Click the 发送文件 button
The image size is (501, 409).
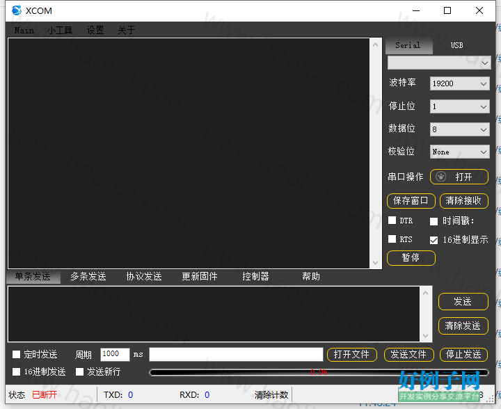coord(408,355)
